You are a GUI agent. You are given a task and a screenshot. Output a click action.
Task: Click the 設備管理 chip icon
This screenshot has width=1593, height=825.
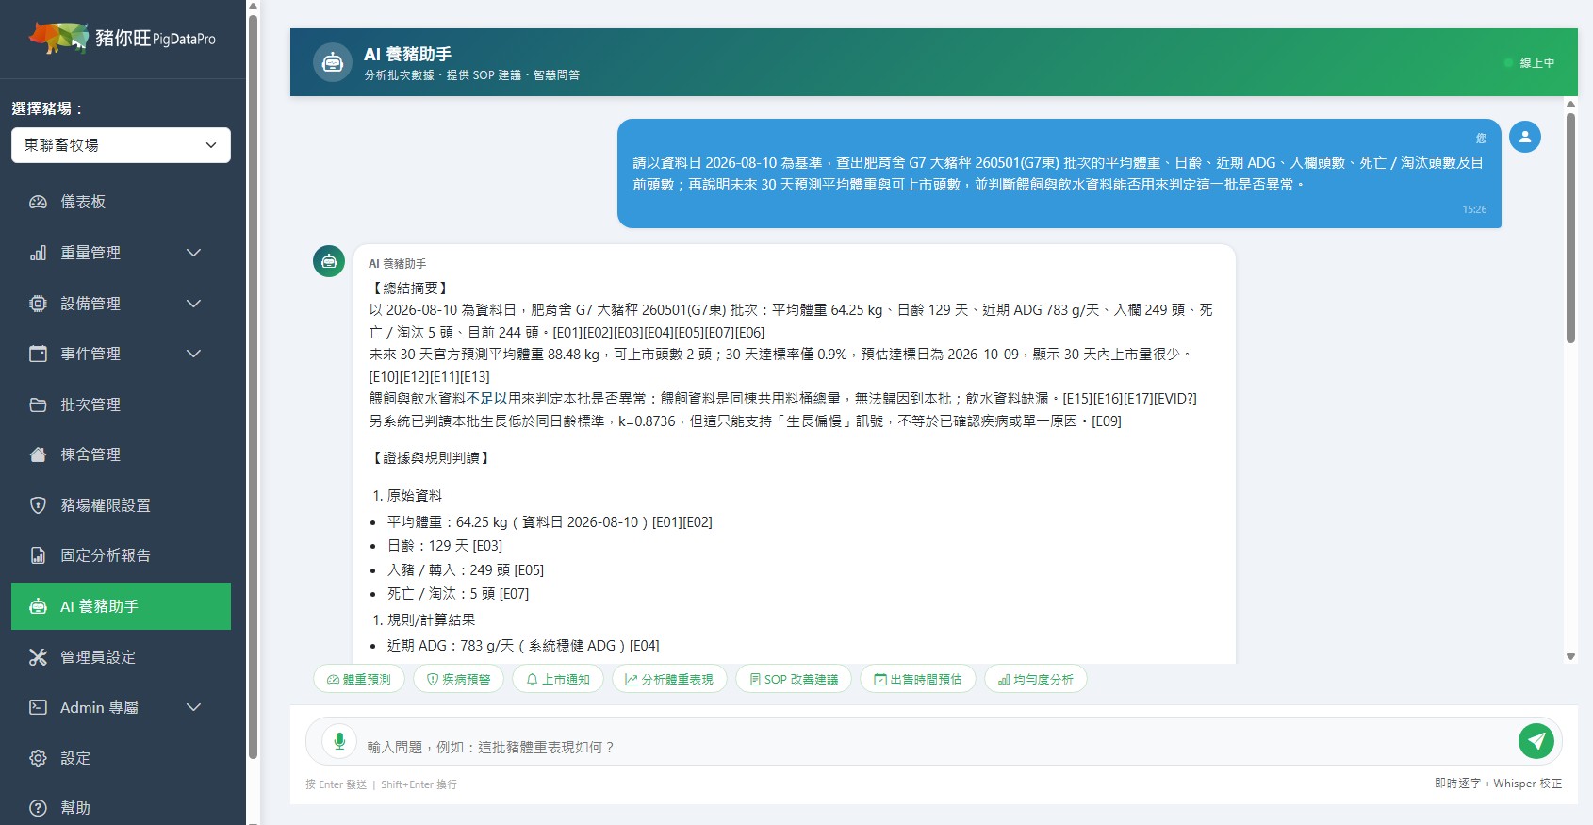(38, 304)
